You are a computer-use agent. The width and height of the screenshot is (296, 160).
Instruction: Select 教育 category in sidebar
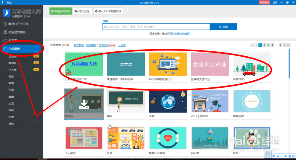pos(11,83)
